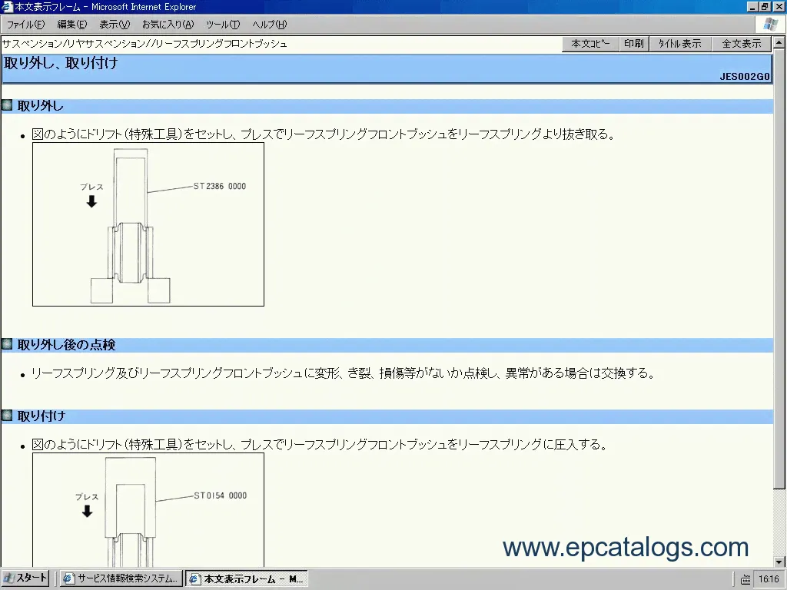The height and width of the screenshot is (590, 787).
Task: Click the 全文表示 button
Action: coord(741,44)
